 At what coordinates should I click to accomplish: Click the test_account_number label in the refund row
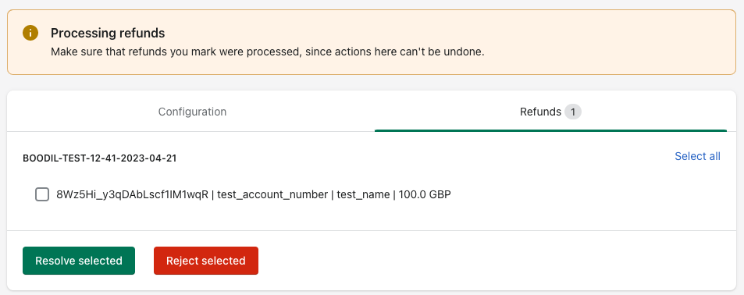pos(272,194)
